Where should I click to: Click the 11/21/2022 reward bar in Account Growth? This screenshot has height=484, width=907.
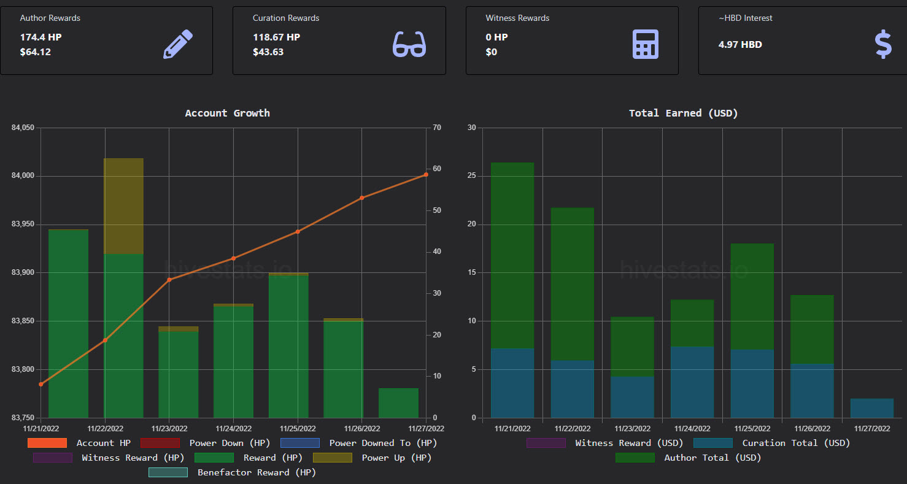[68, 324]
